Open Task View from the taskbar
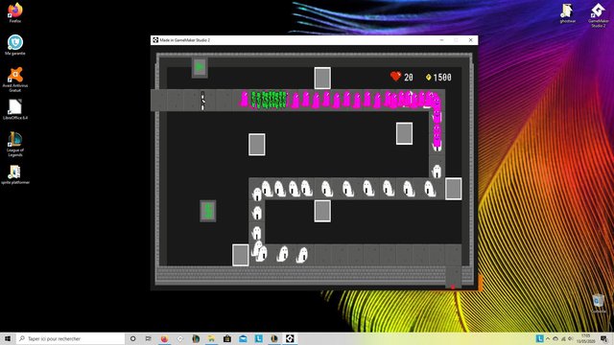The height and width of the screenshot is (345, 614). (148, 338)
